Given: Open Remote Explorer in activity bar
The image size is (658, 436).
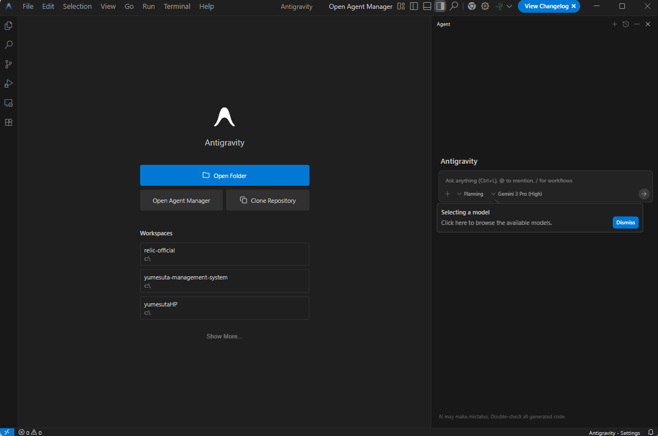Looking at the screenshot, I should pos(8,103).
